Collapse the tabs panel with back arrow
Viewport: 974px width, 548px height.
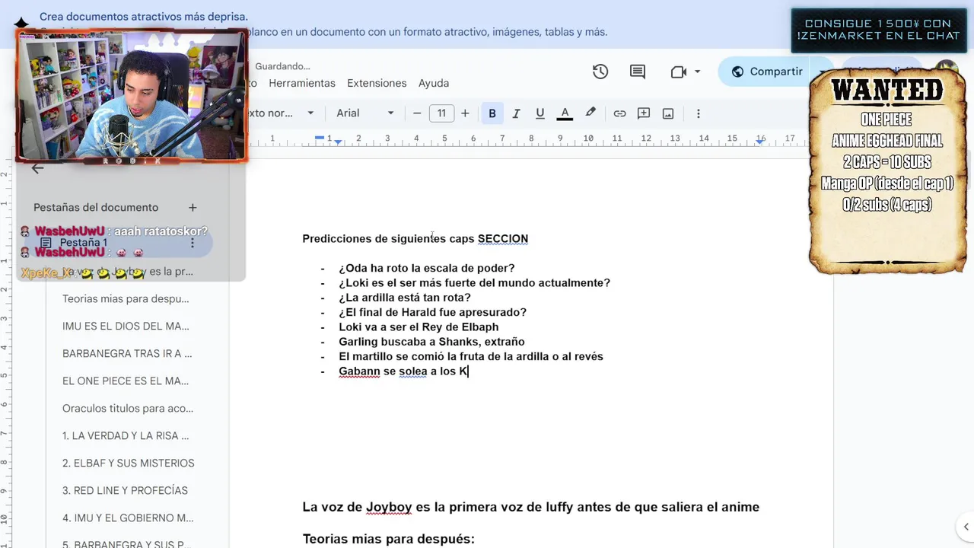pyautogui.click(x=37, y=169)
